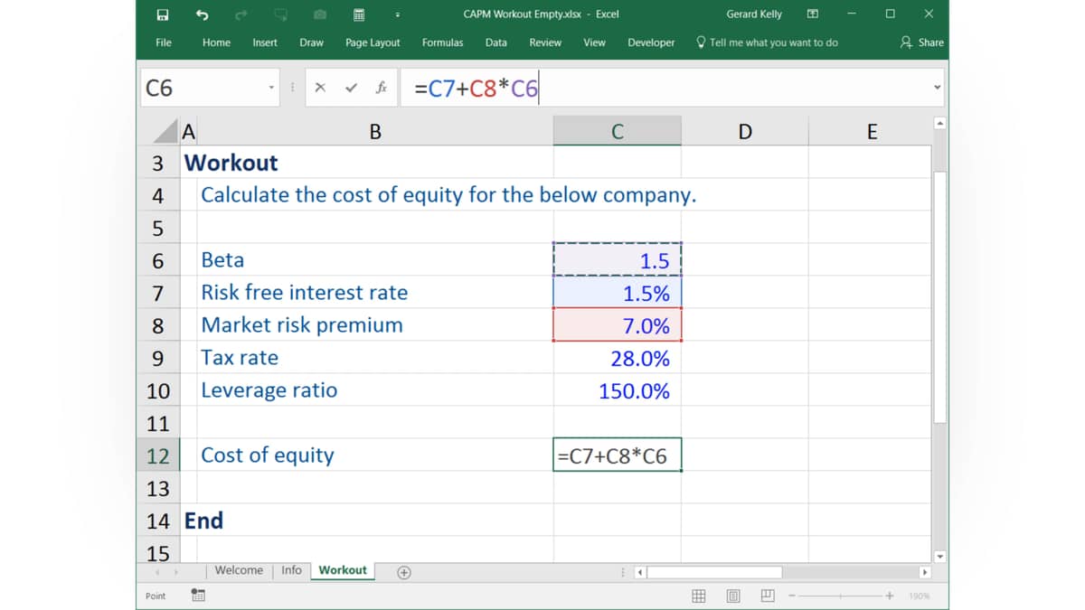
Task: Select Normal view in status bar
Action: (x=699, y=596)
